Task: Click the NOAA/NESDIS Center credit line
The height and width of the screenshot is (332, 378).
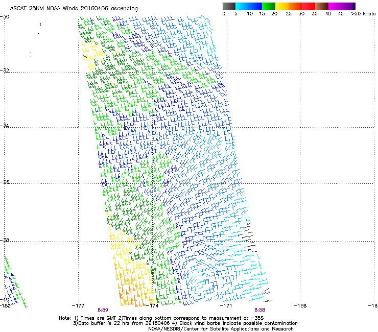Action: click(221, 329)
